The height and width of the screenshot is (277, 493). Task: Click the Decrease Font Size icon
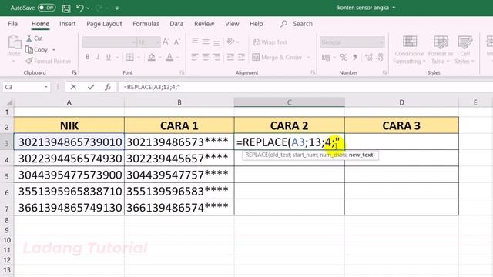177,42
